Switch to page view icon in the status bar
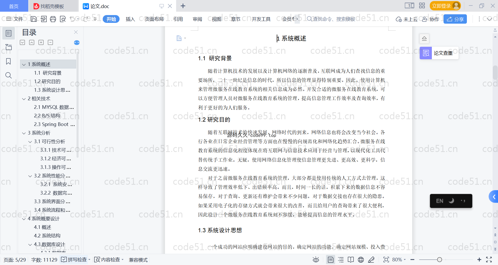498x265 pixels. [331, 260]
